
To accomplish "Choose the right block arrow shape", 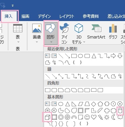I will (113, 56).
